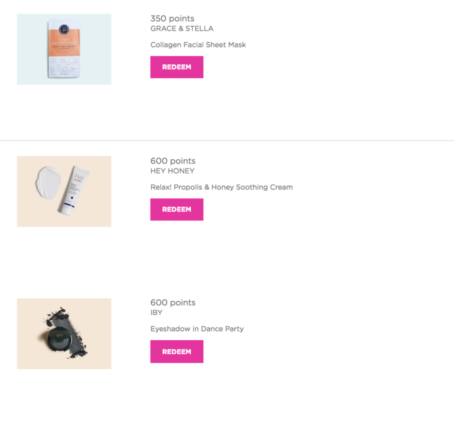Click the Eyeshadow in Dance Party title
Viewport: 454px width, 422px height.
197,329
